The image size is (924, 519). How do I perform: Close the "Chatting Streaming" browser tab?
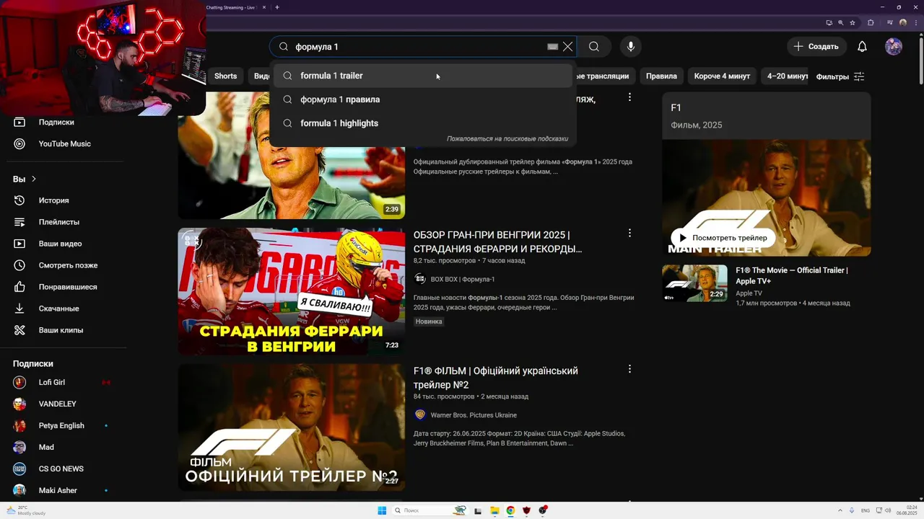264,7
